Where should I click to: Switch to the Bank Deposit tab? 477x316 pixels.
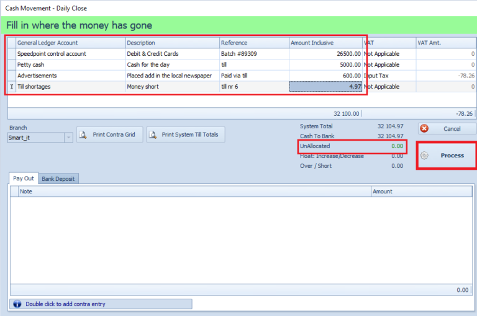pyautogui.click(x=58, y=179)
